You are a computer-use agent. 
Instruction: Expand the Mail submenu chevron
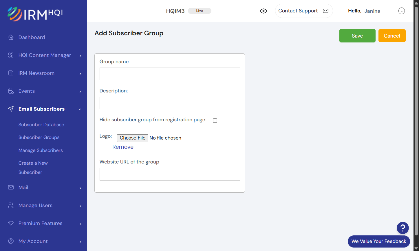pos(80,188)
